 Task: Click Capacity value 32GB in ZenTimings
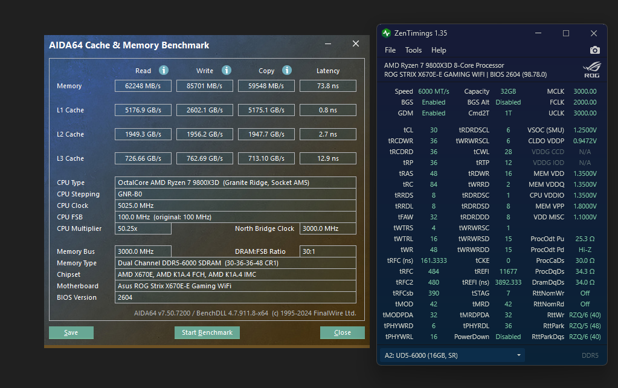(508, 91)
